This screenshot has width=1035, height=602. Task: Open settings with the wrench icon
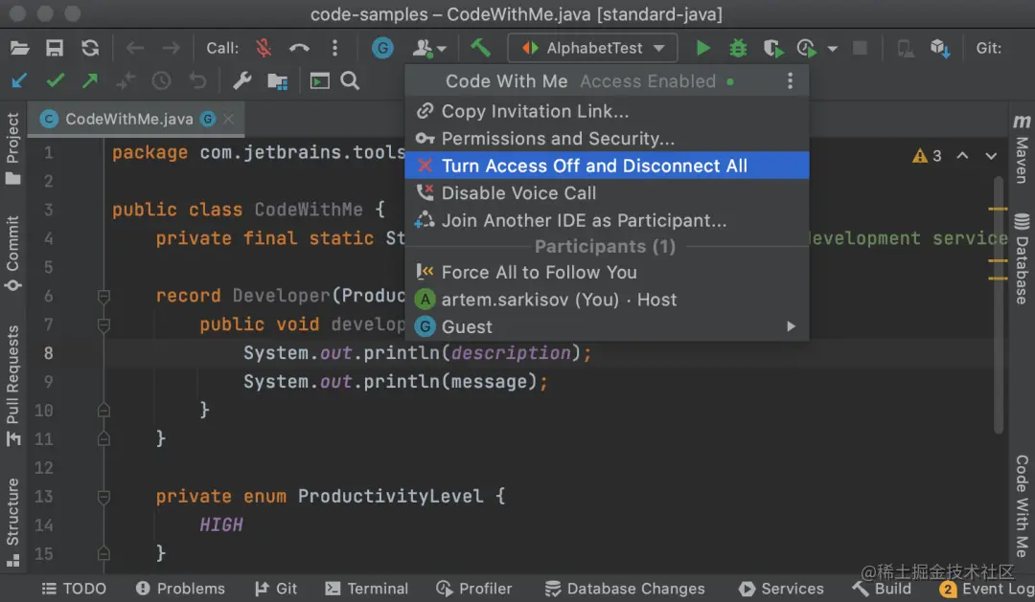(242, 81)
